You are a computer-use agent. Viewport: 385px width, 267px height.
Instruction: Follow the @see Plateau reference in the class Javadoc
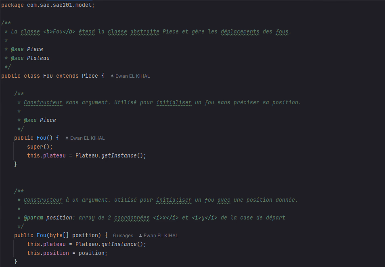38,58
